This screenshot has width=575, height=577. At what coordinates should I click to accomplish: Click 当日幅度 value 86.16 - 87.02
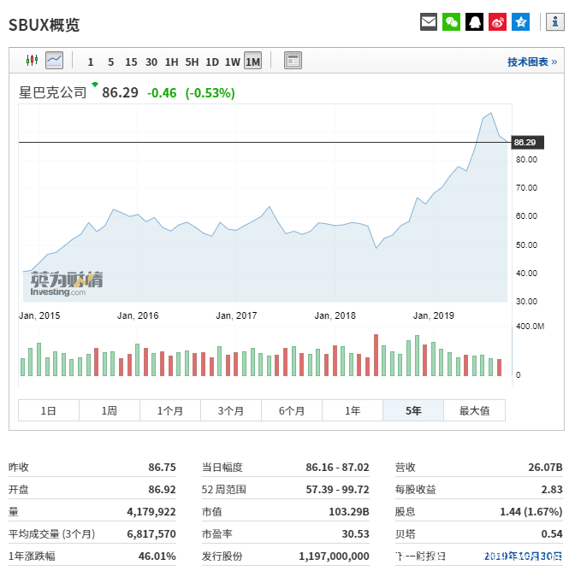click(x=337, y=468)
